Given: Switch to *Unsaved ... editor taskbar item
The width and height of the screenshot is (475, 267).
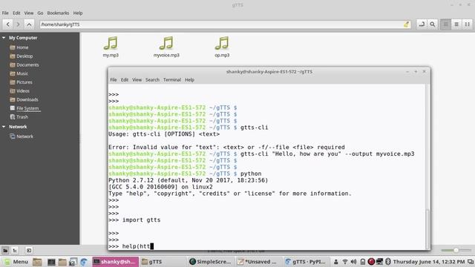Looking at the screenshot, I should (x=258, y=262).
